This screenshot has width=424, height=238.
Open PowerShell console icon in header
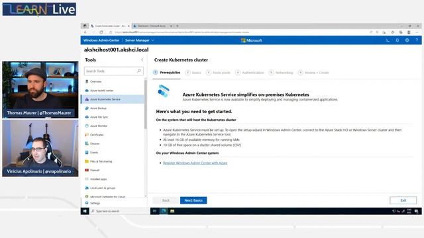tap(388, 40)
